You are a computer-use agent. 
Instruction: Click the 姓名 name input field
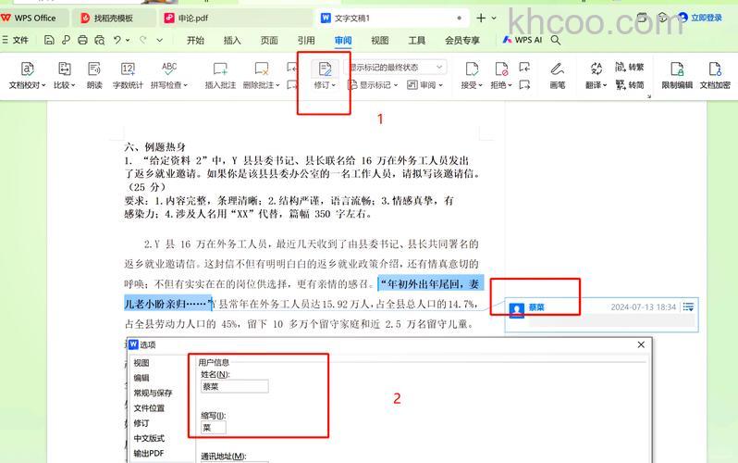point(234,386)
